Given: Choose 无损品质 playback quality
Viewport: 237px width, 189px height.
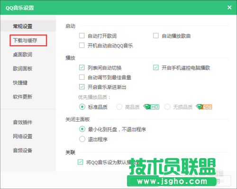Looking at the screenshot, I should 167,107.
